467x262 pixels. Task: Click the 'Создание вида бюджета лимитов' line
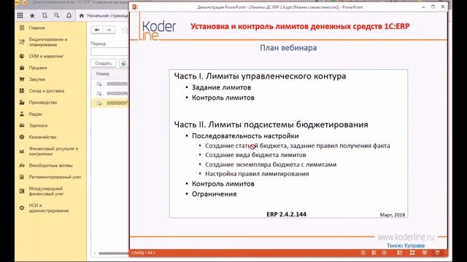255,155
